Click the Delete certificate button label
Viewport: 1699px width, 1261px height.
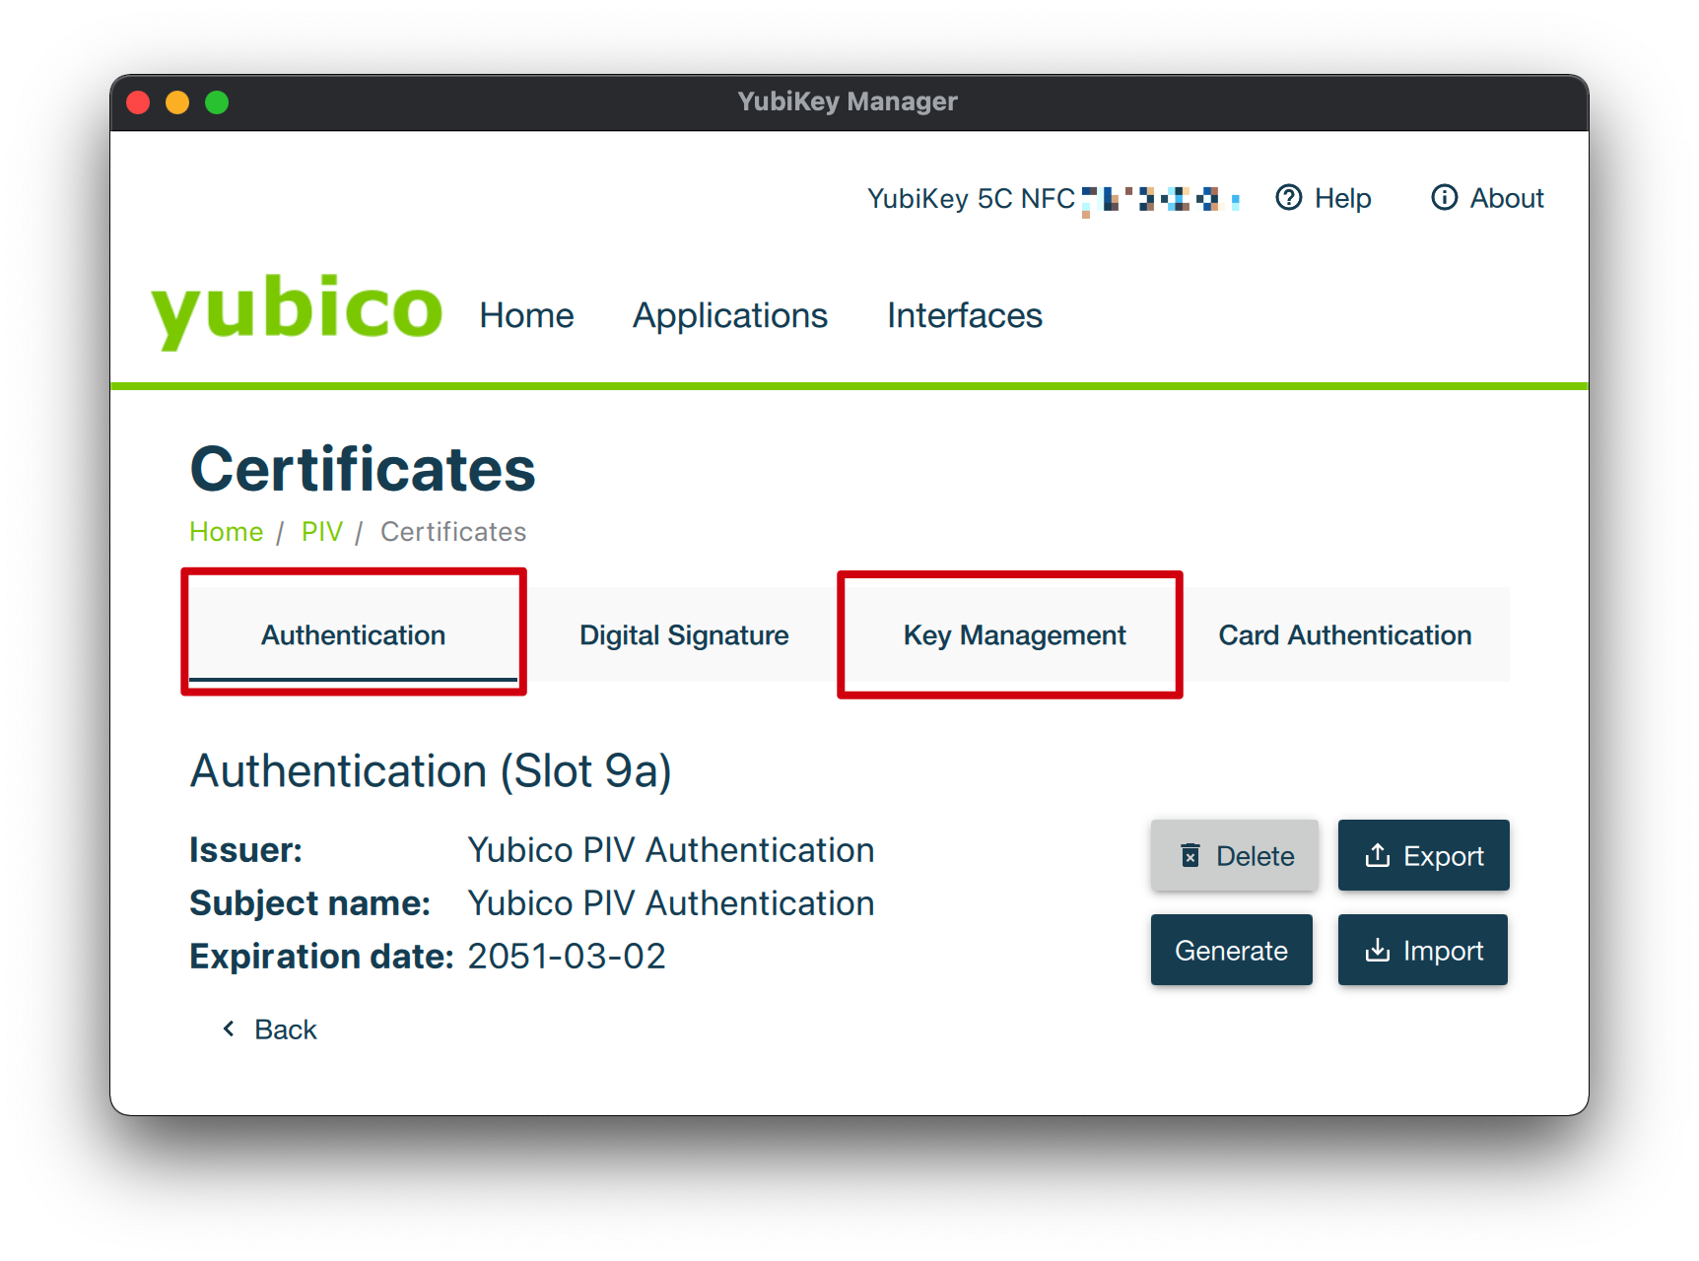point(1256,856)
